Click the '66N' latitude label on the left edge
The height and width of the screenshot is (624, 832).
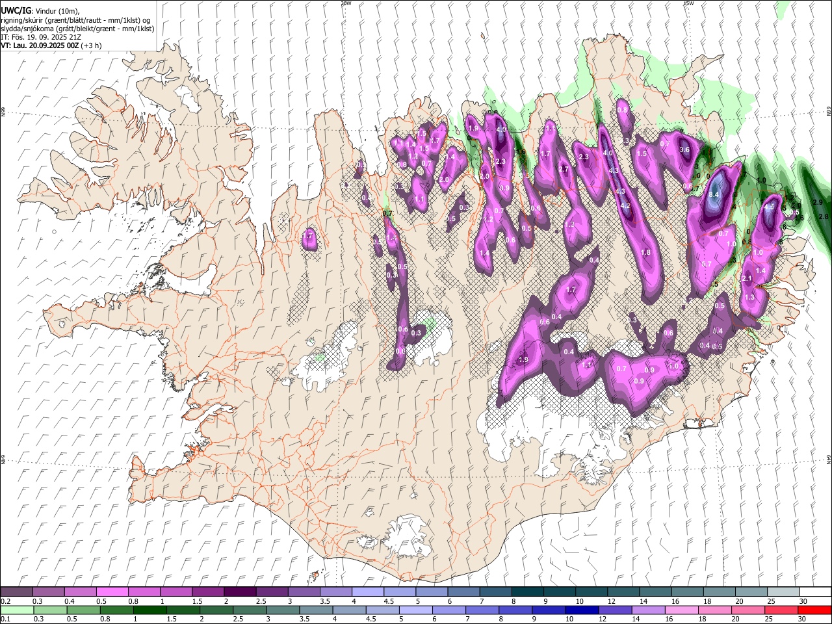pyautogui.click(x=3, y=112)
